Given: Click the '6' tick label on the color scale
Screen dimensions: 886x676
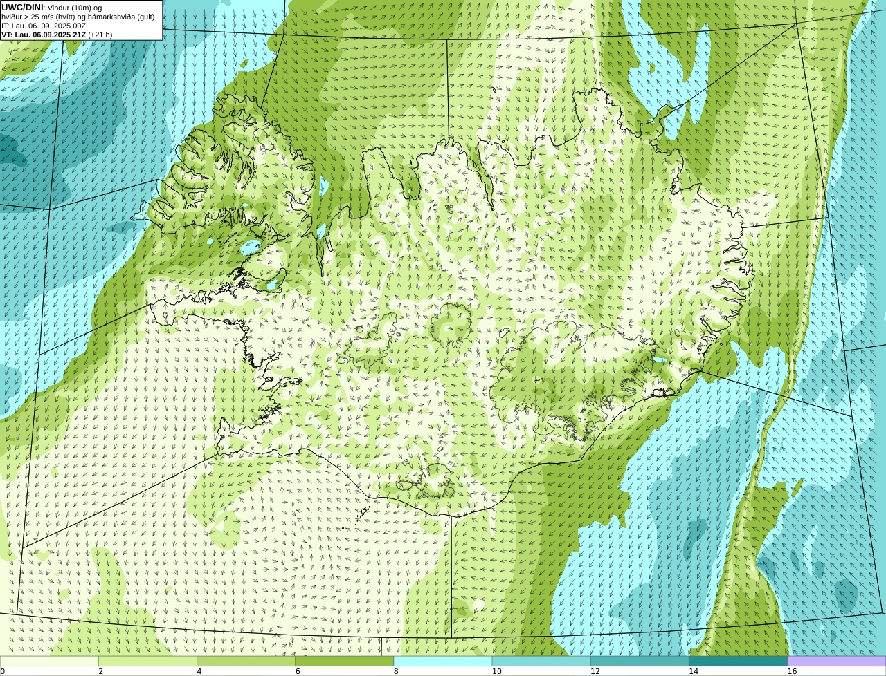Looking at the screenshot, I should click(x=298, y=671).
